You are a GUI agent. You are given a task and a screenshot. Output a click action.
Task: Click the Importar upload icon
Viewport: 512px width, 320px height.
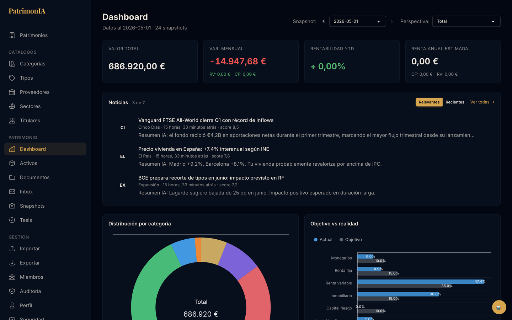click(12, 249)
